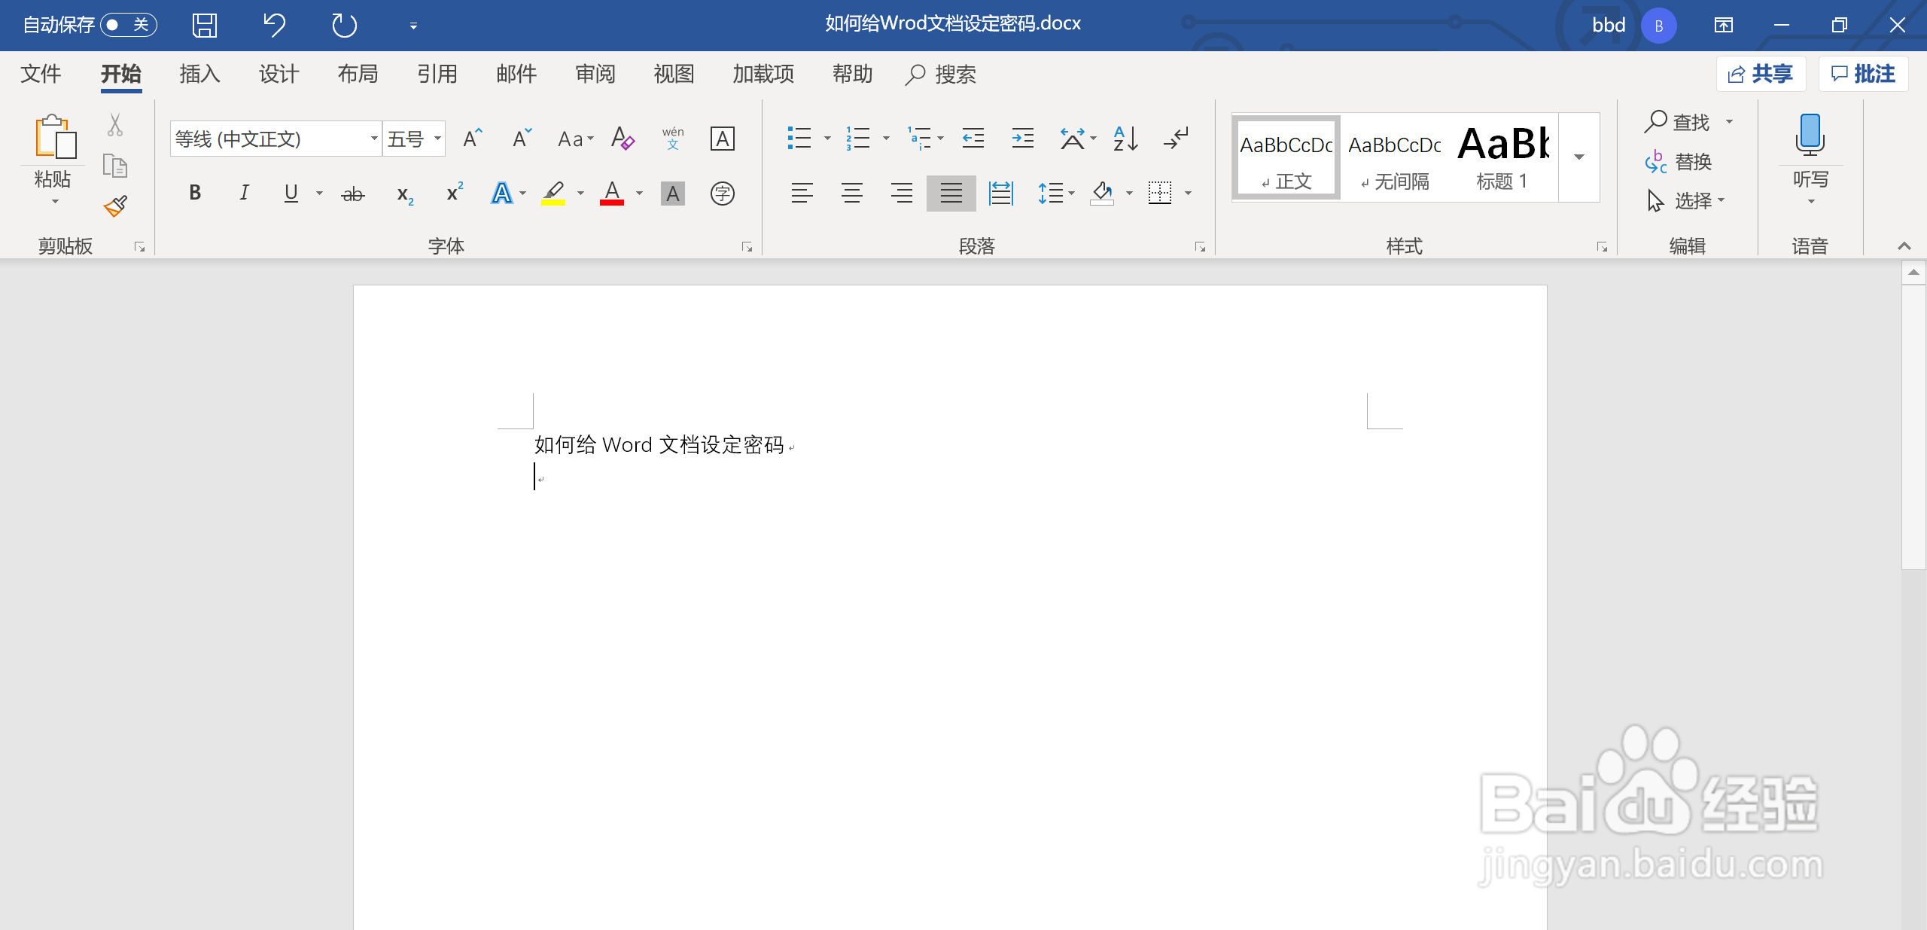Apply subscript formatting
This screenshot has width=1927, height=930.
[405, 194]
